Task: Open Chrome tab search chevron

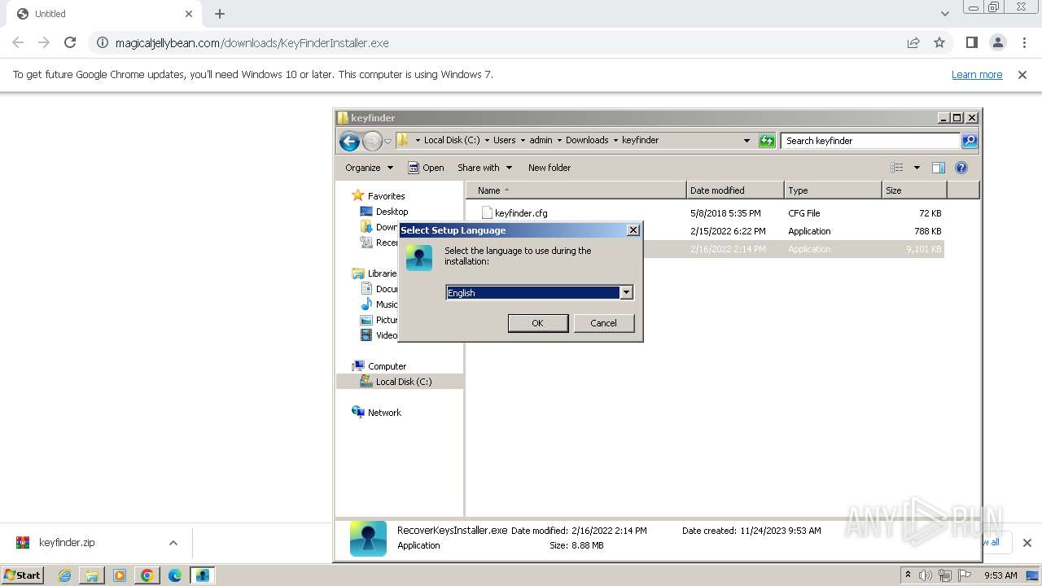Action: pos(944,14)
